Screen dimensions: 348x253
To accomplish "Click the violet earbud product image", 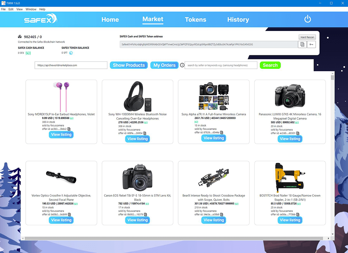I will coord(61,97).
